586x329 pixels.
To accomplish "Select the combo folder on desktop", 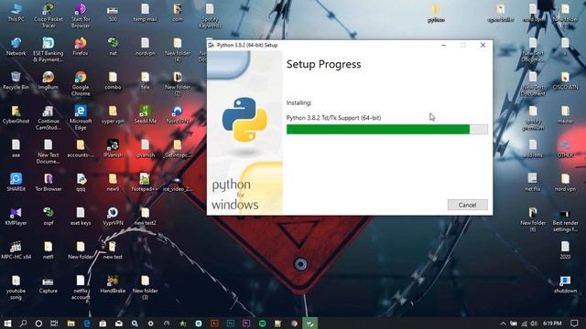I will click(x=113, y=80).
